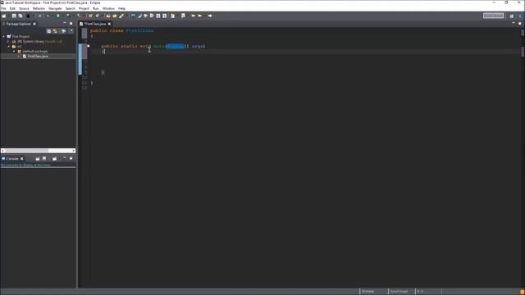Maximize the Console panel
The image size is (525, 295).
(71, 158)
